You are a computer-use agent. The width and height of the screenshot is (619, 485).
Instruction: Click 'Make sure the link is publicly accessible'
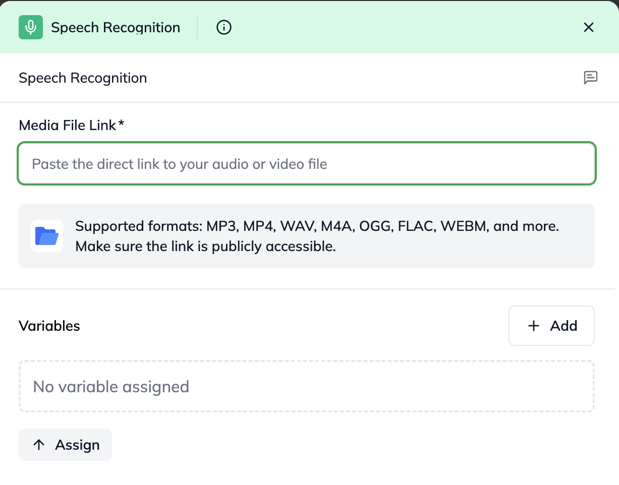(205, 247)
